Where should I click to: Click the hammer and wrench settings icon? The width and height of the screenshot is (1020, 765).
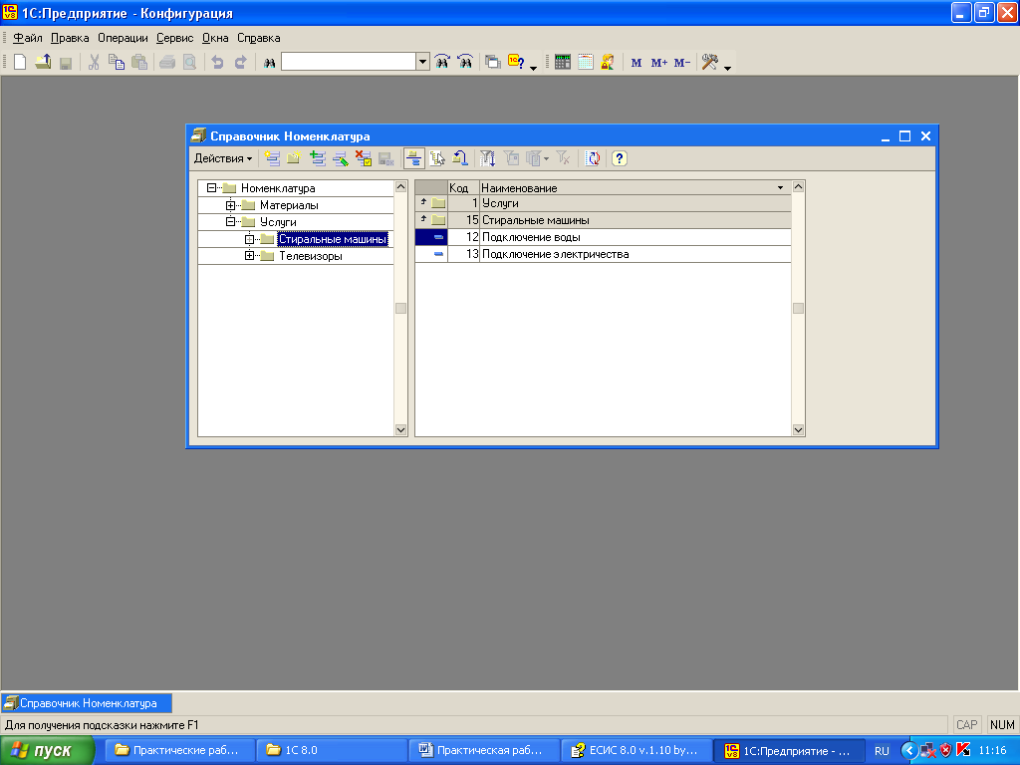pos(709,63)
